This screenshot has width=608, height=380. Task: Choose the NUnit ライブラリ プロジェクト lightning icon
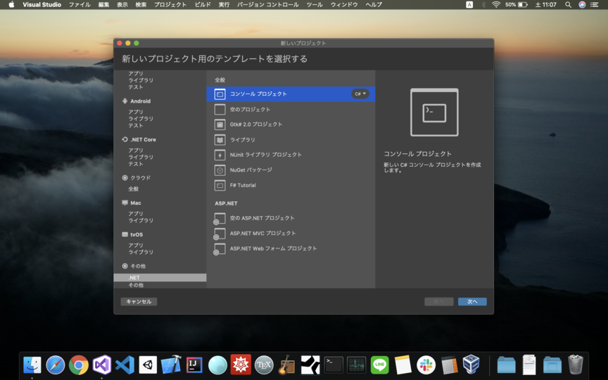(x=220, y=155)
